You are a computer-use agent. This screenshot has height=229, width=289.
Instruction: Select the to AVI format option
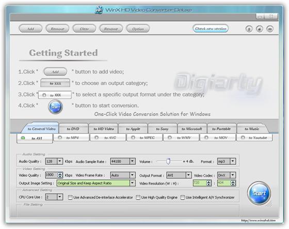tap(35, 139)
